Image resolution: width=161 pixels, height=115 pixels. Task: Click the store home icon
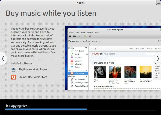click(95, 49)
